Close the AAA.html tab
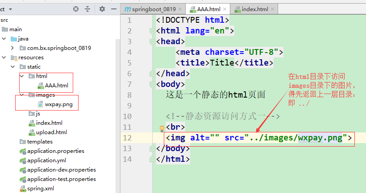 pyautogui.click(x=225, y=9)
